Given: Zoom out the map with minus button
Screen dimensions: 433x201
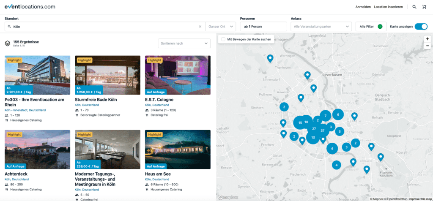Looking at the screenshot, I should pos(427,46).
